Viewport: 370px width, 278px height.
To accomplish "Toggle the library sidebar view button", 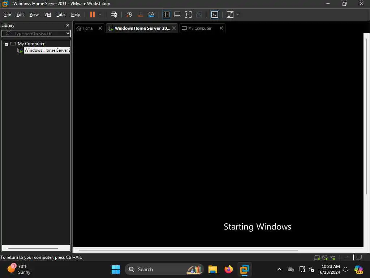I will click(167, 14).
